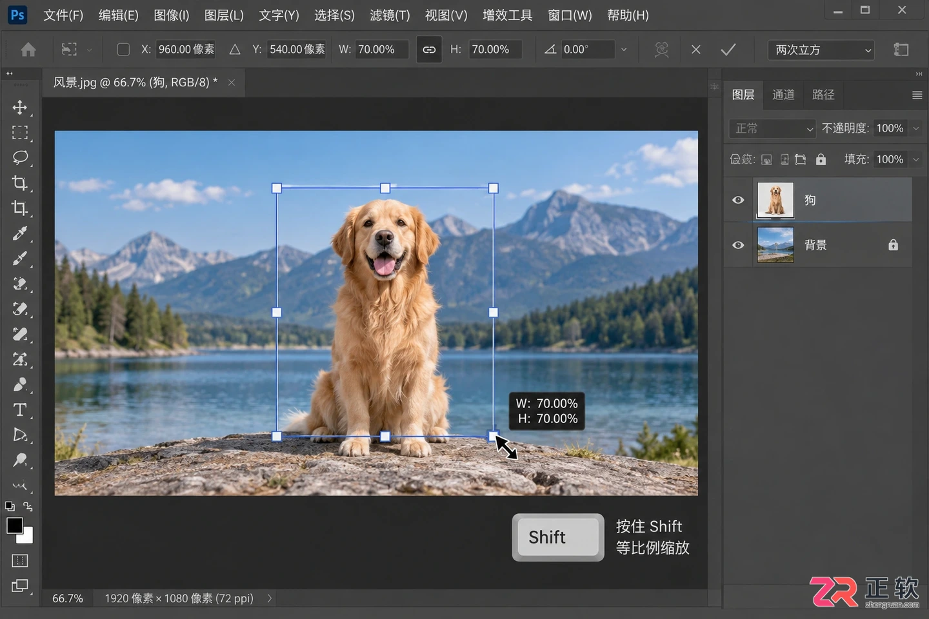Switch to warp mode icon
This screenshot has width=929, height=619.
[x=661, y=50]
